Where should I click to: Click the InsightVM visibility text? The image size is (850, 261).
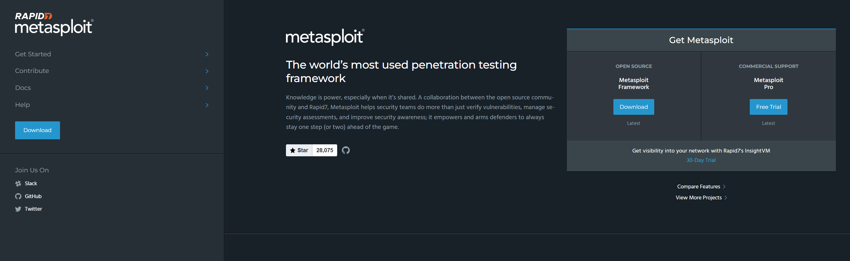click(x=701, y=151)
